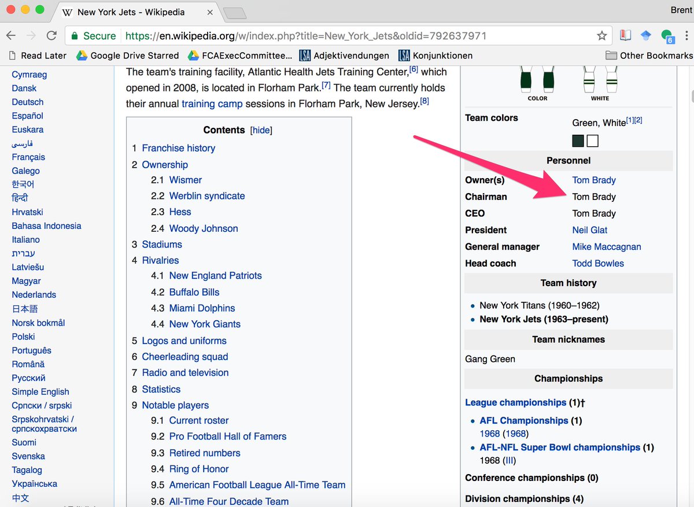Jump to Ring of Honor subsection

(199, 469)
